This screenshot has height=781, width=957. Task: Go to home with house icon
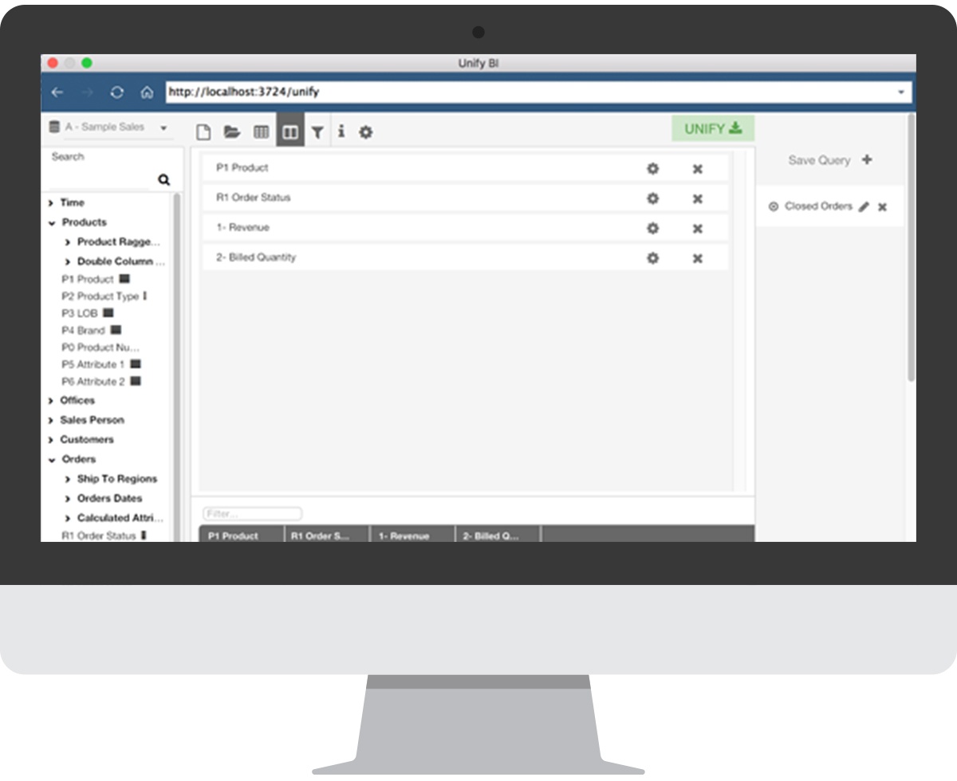point(147,92)
